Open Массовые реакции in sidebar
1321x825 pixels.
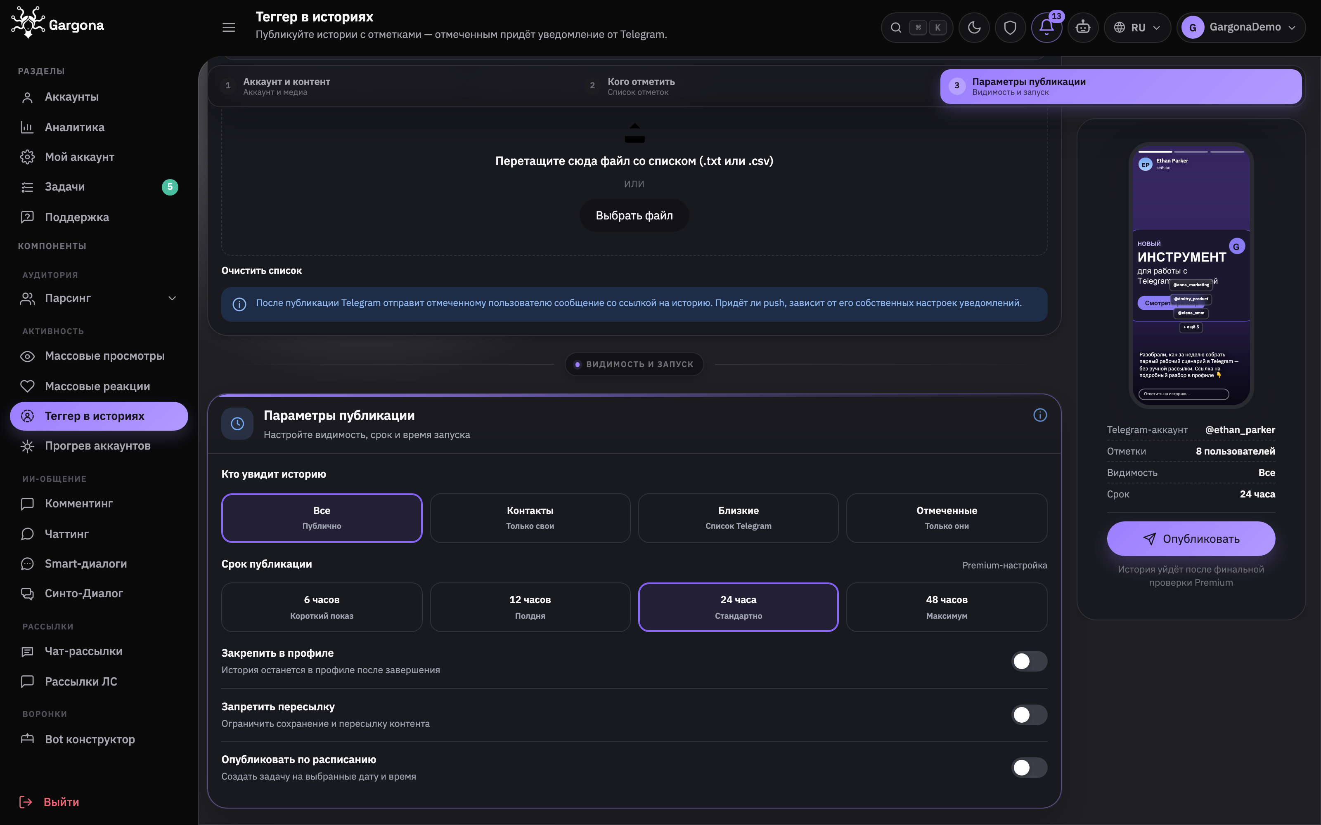click(x=99, y=387)
